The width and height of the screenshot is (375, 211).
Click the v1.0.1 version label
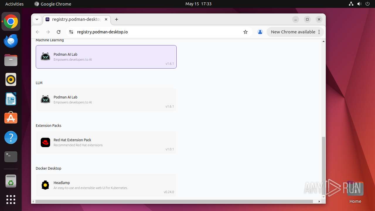pyautogui.click(x=170, y=149)
